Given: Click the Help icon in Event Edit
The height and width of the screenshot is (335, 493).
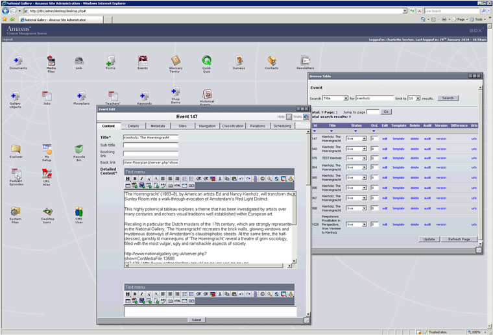Looking at the screenshot, I should click(289, 117).
